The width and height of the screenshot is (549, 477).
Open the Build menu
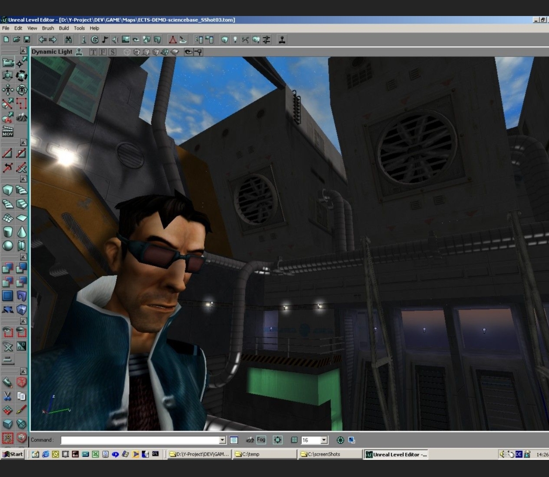click(x=64, y=28)
